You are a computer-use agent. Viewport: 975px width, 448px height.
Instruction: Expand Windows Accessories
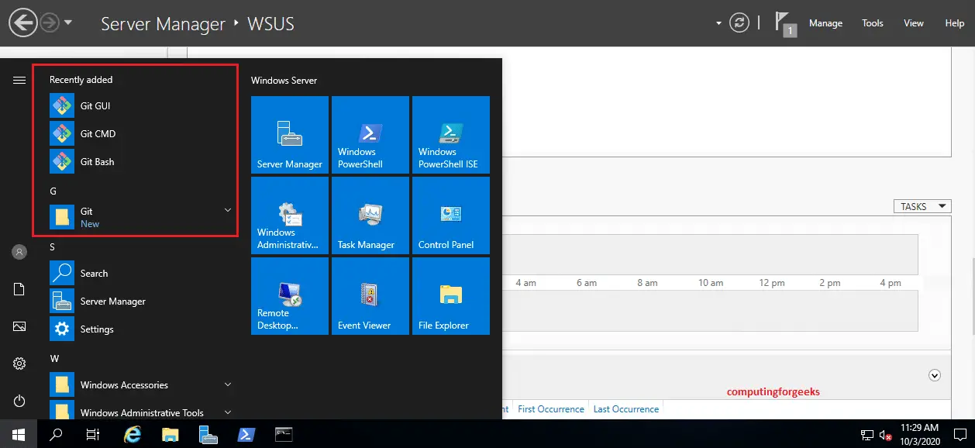[x=227, y=384]
